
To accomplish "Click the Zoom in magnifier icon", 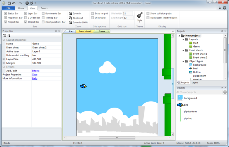I will click(70, 13).
